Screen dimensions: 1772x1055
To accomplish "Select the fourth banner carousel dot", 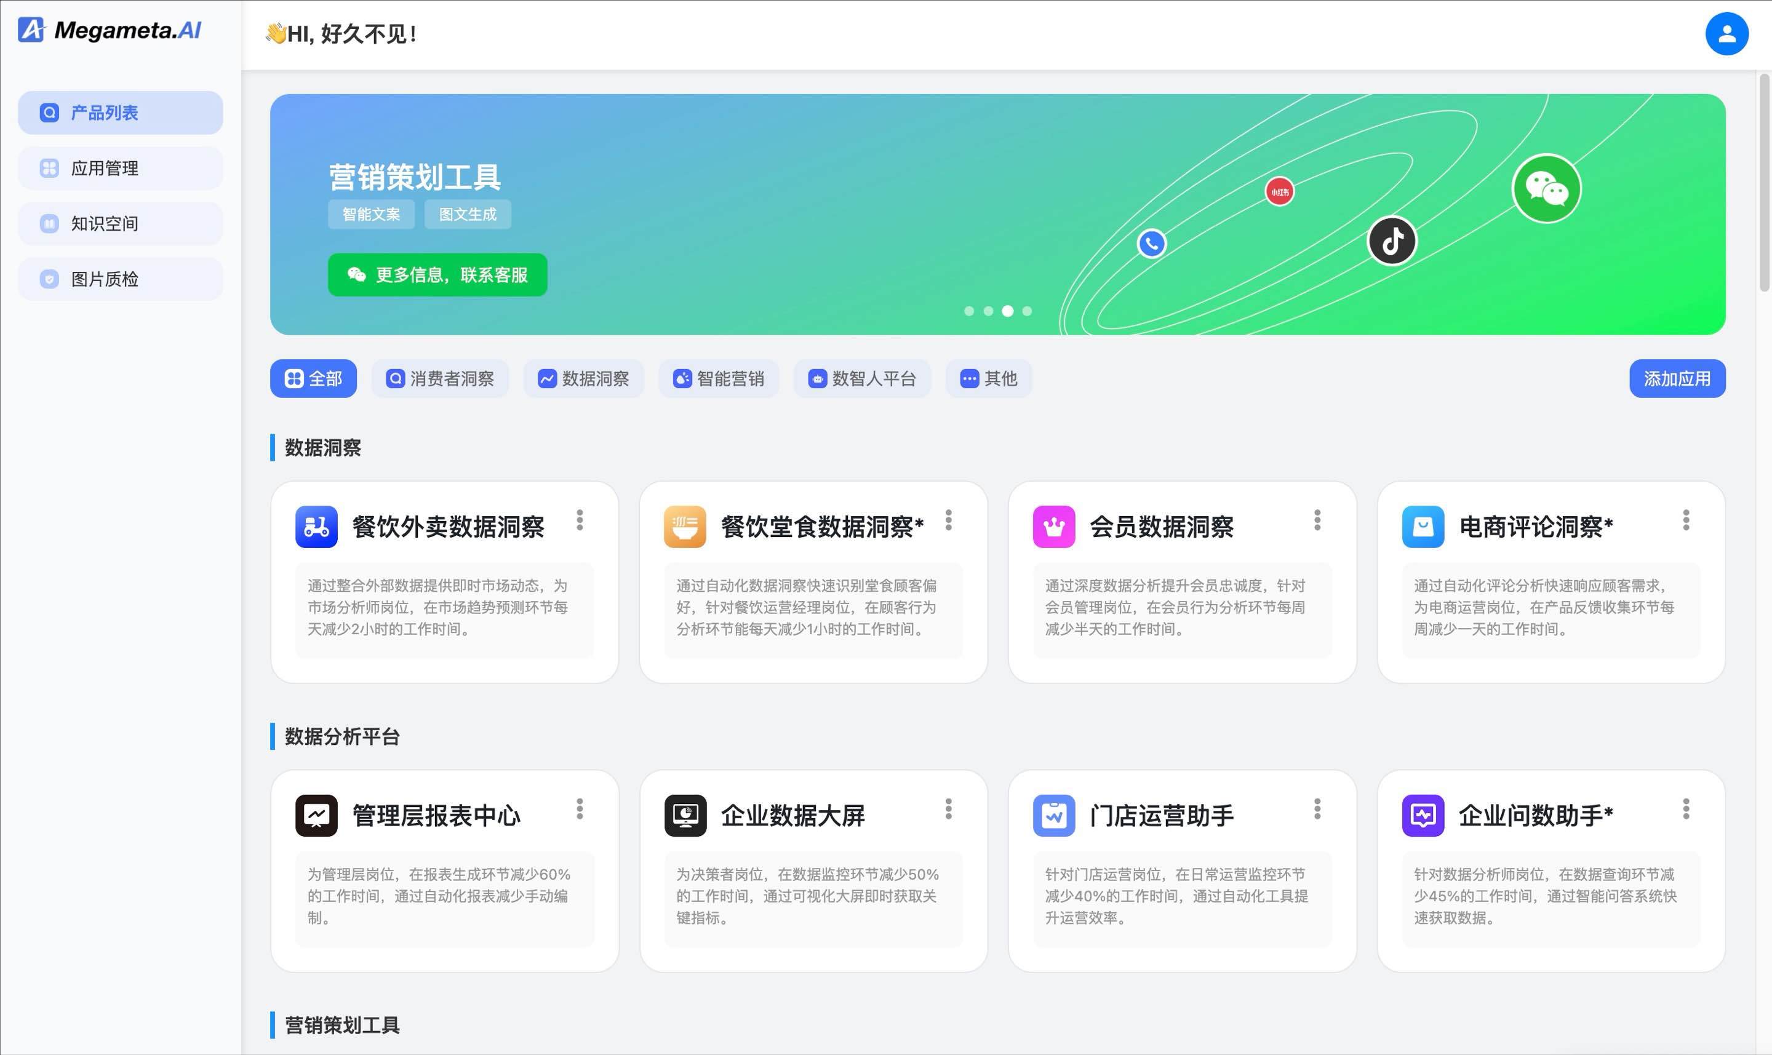I will click(1027, 311).
